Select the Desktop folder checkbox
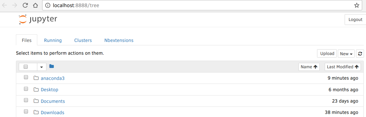Viewport: 366px width, 117px height. [x=26, y=89]
